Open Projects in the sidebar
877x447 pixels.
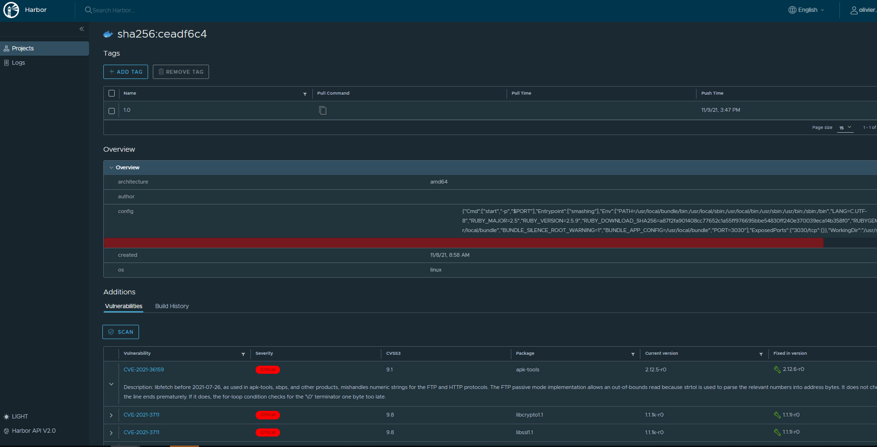[44, 49]
